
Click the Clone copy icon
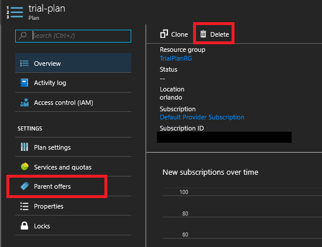pos(164,34)
